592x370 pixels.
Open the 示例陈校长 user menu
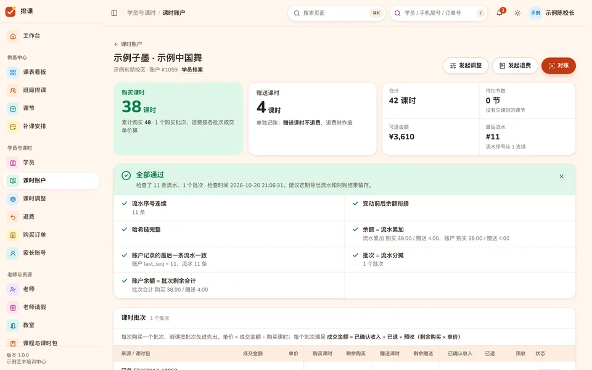click(552, 13)
